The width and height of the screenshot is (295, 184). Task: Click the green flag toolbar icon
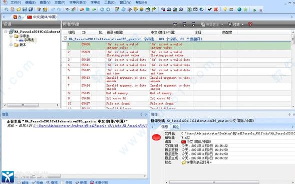(x=154, y=9)
